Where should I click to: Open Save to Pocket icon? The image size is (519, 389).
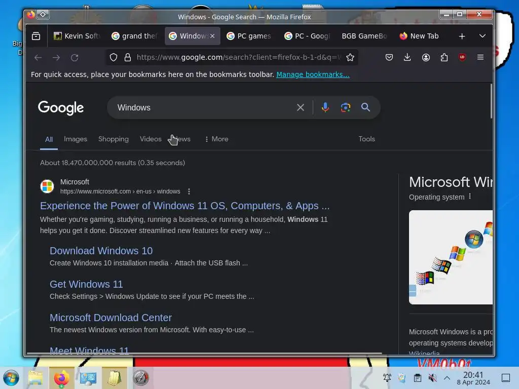[x=389, y=58]
